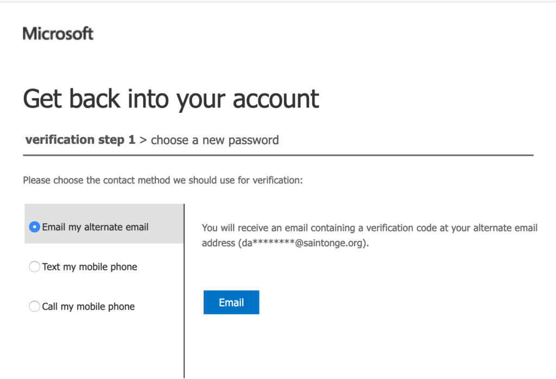Click the bold "verification step 1" breadcrumb
The width and height of the screenshot is (556, 379).
[80, 140]
